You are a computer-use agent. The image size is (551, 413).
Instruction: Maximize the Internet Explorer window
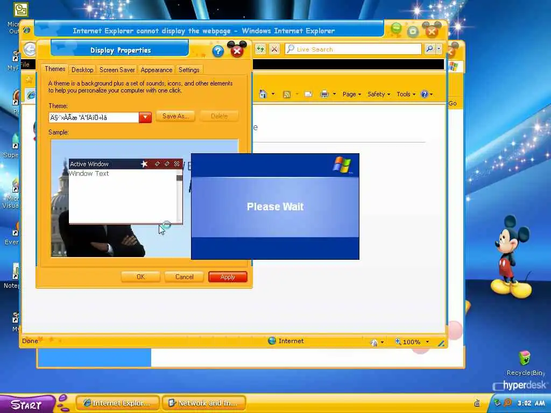tap(413, 31)
